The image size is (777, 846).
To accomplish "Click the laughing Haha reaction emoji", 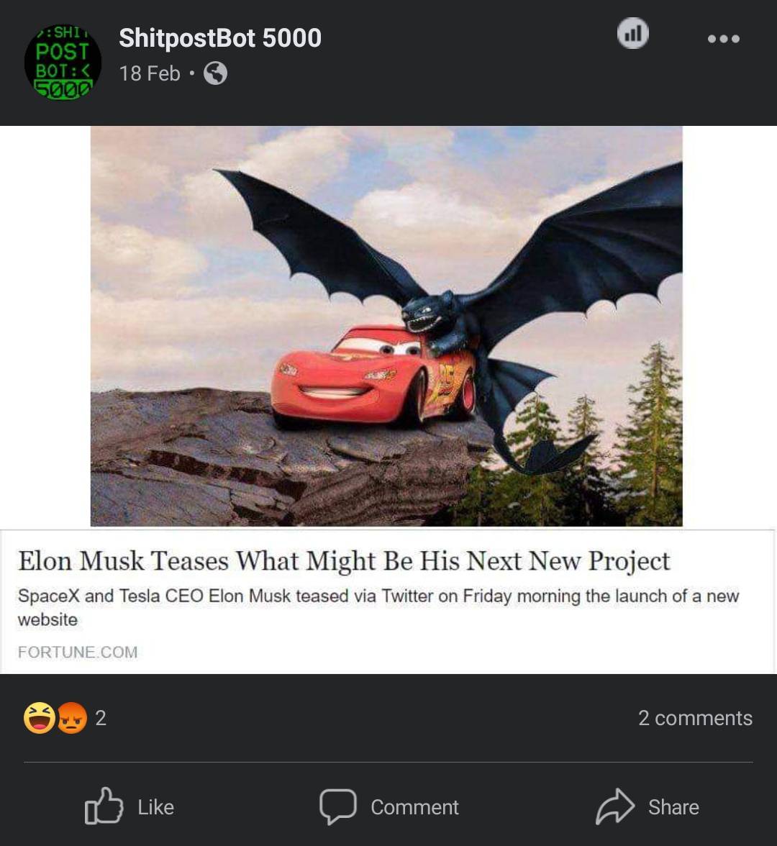I will [x=40, y=718].
